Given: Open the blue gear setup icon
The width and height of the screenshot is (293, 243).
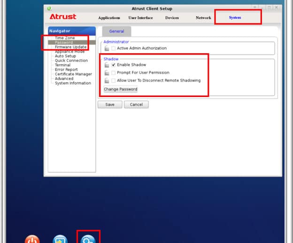Looking at the screenshot, I should pyautogui.click(x=88, y=239).
